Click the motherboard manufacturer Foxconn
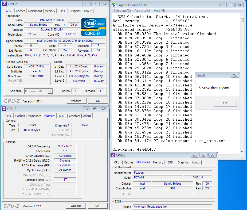The width and height of the screenshot is (247, 210). pyautogui.click(x=172, y=173)
